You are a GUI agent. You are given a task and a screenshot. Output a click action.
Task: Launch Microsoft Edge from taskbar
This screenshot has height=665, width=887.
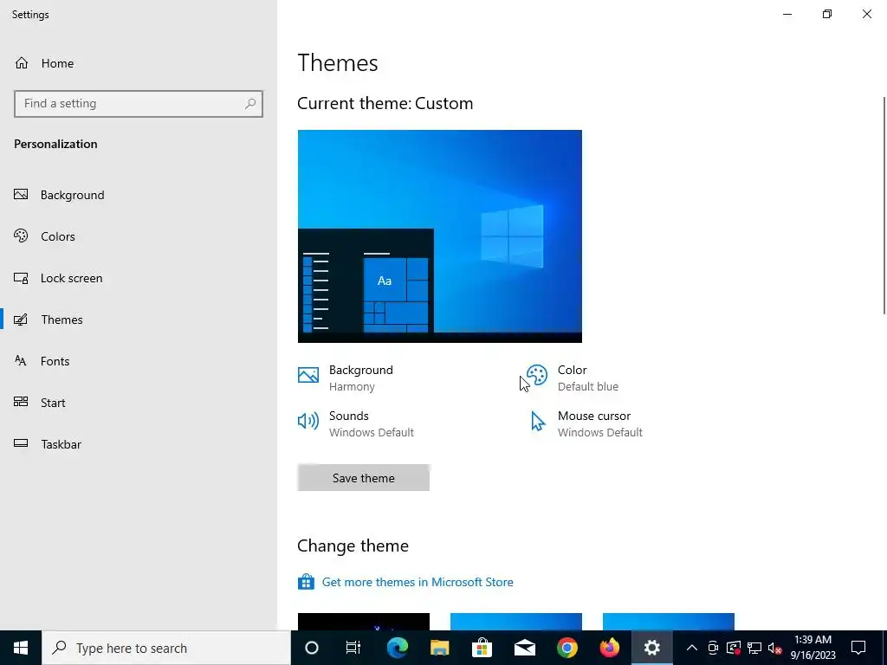coord(398,648)
